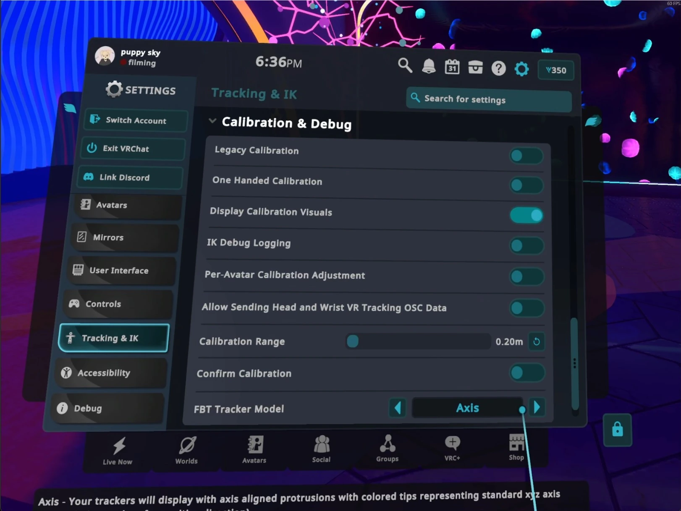Open the Avatars settings category
Image resolution: width=681 pixels, height=511 pixels.
click(x=128, y=206)
